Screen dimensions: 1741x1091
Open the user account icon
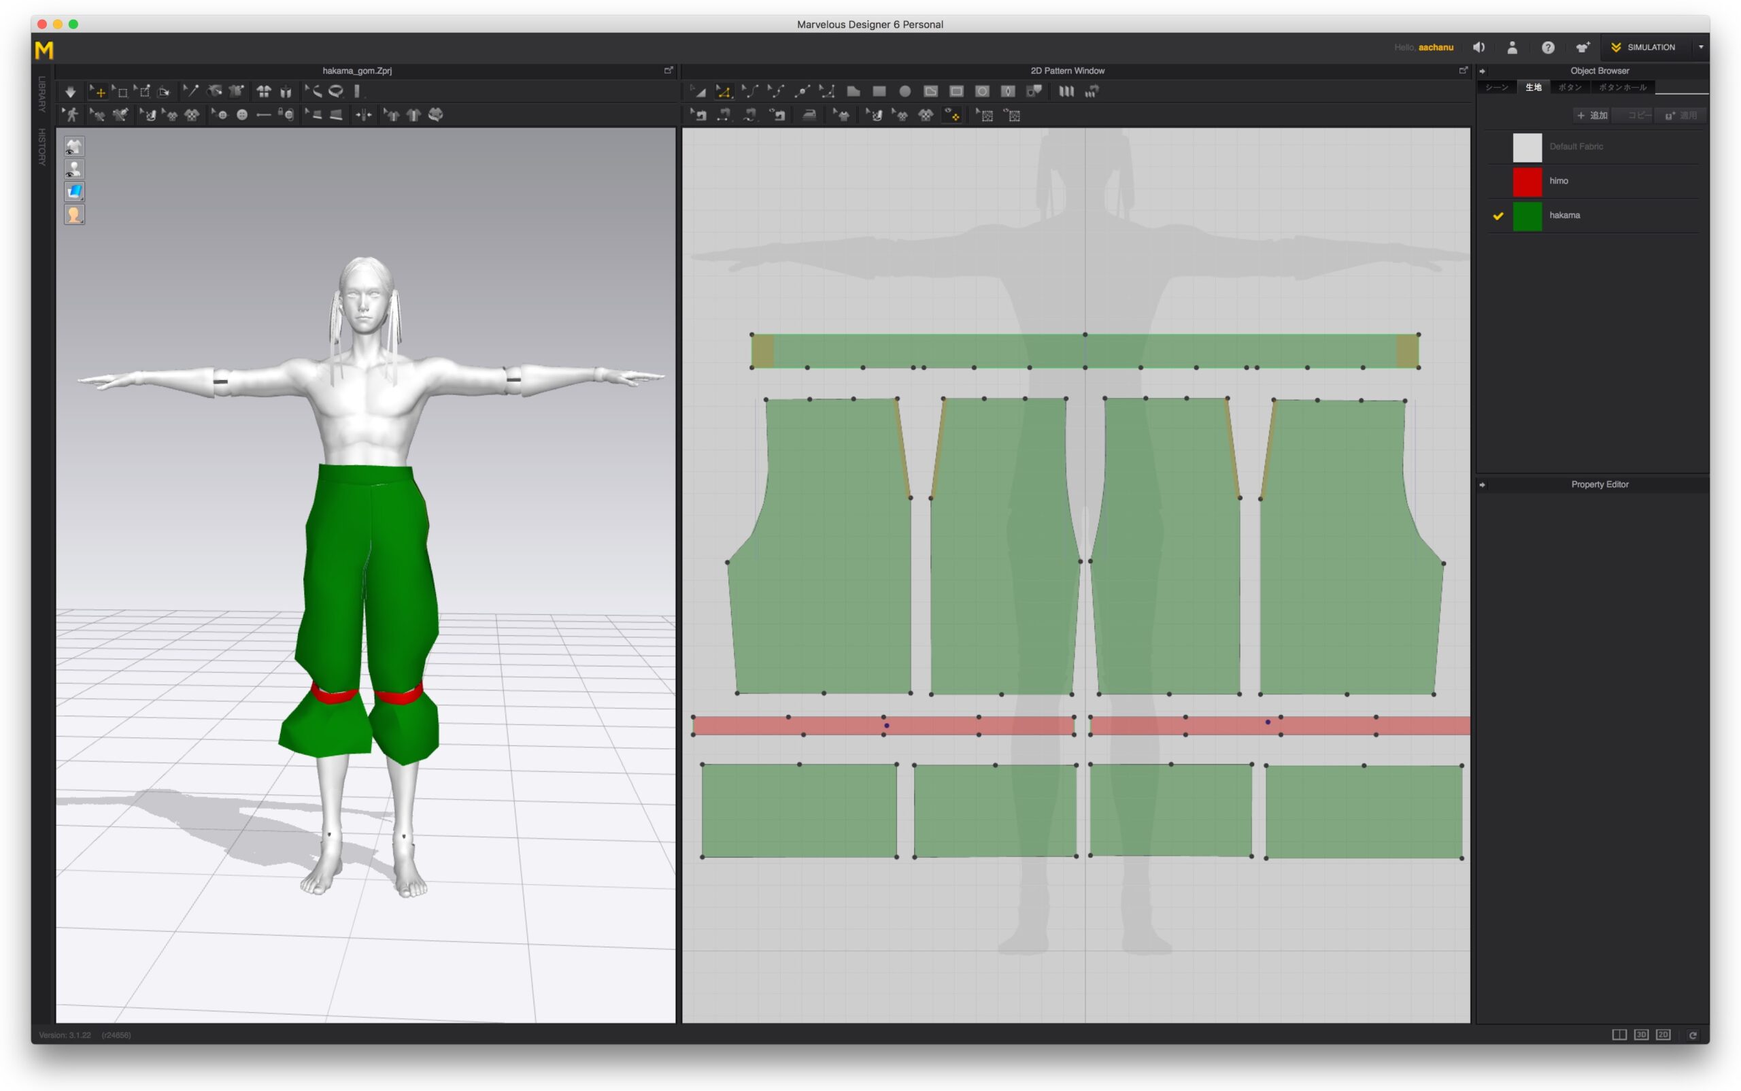pos(1512,48)
